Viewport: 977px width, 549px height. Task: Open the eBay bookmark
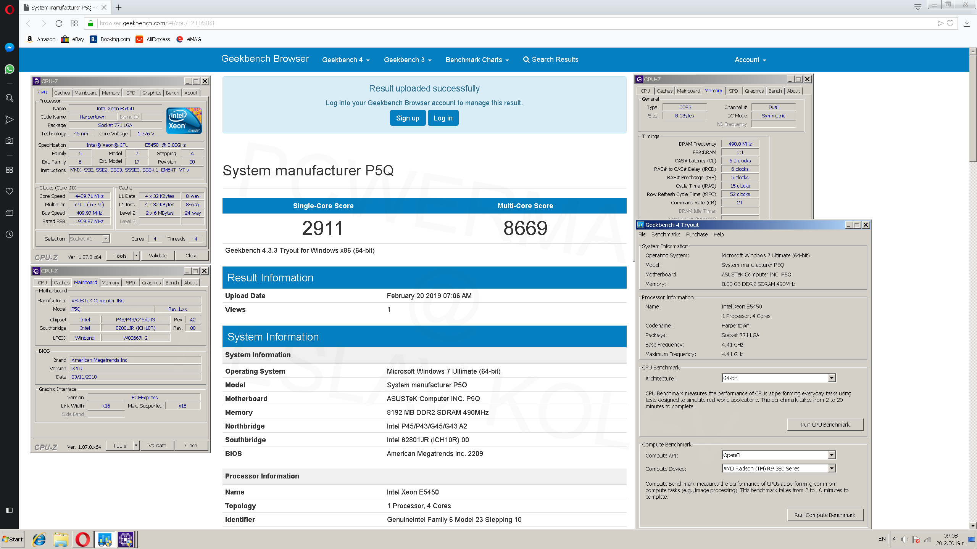[x=73, y=39]
